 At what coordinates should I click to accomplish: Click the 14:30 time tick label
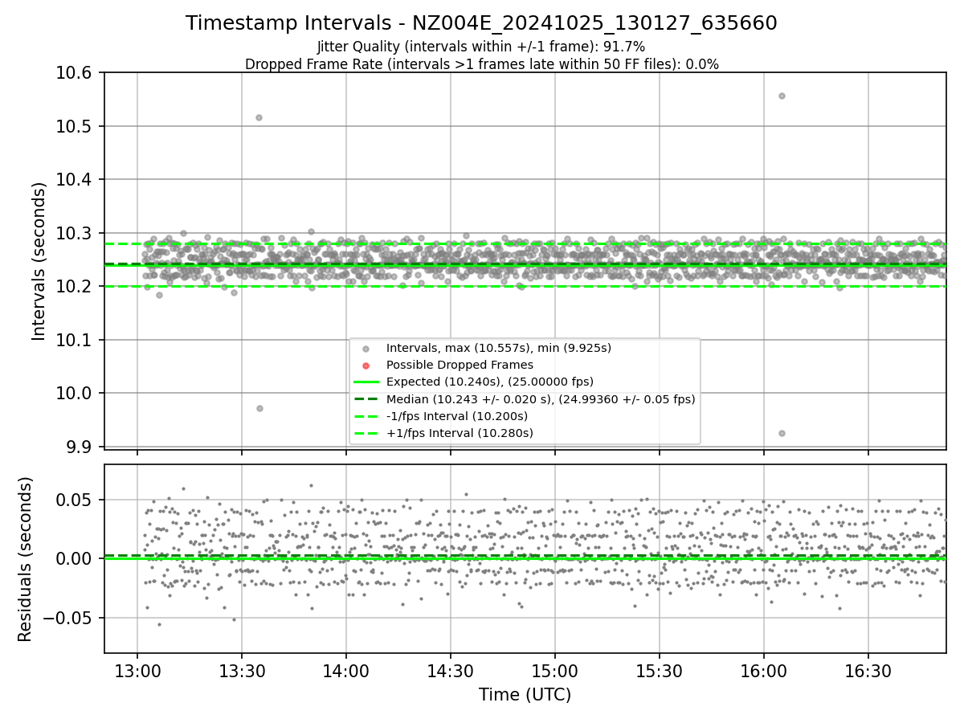point(451,671)
